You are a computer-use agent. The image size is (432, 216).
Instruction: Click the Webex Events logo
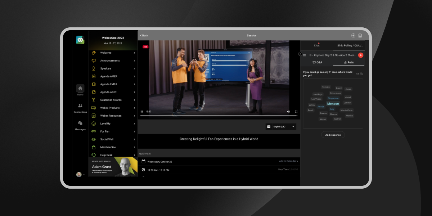pyautogui.click(x=80, y=40)
